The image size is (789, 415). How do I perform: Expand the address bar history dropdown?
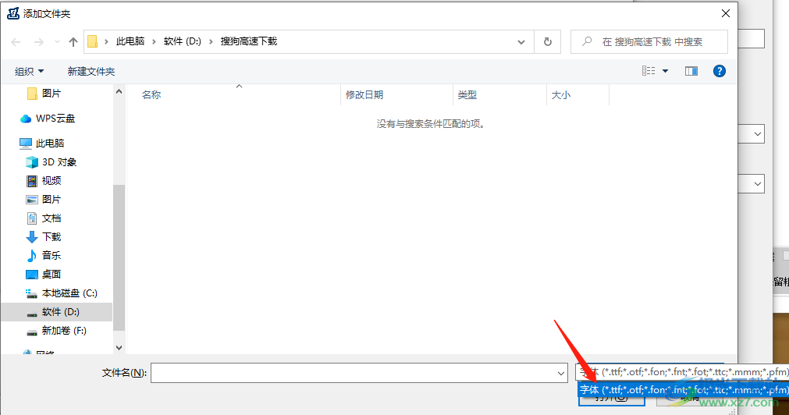click(521, 42)
